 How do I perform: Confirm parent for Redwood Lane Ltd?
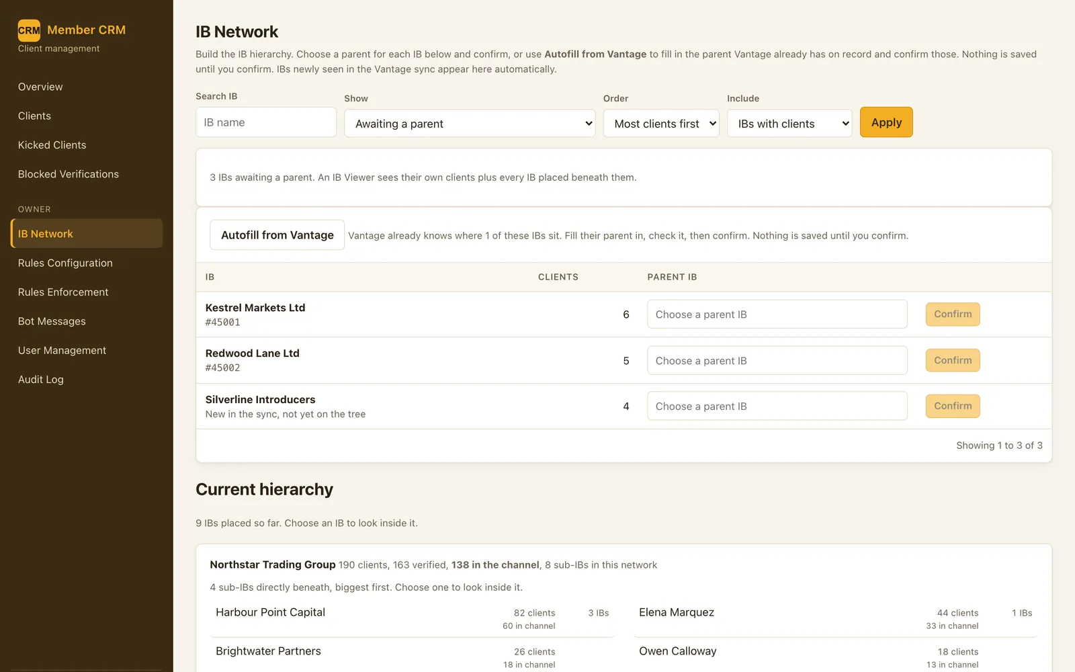tap(953, 360)
